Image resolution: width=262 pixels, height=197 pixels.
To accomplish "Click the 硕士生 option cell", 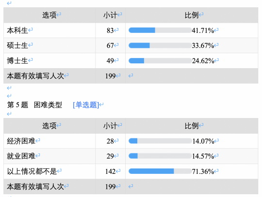I will point(49,45).
